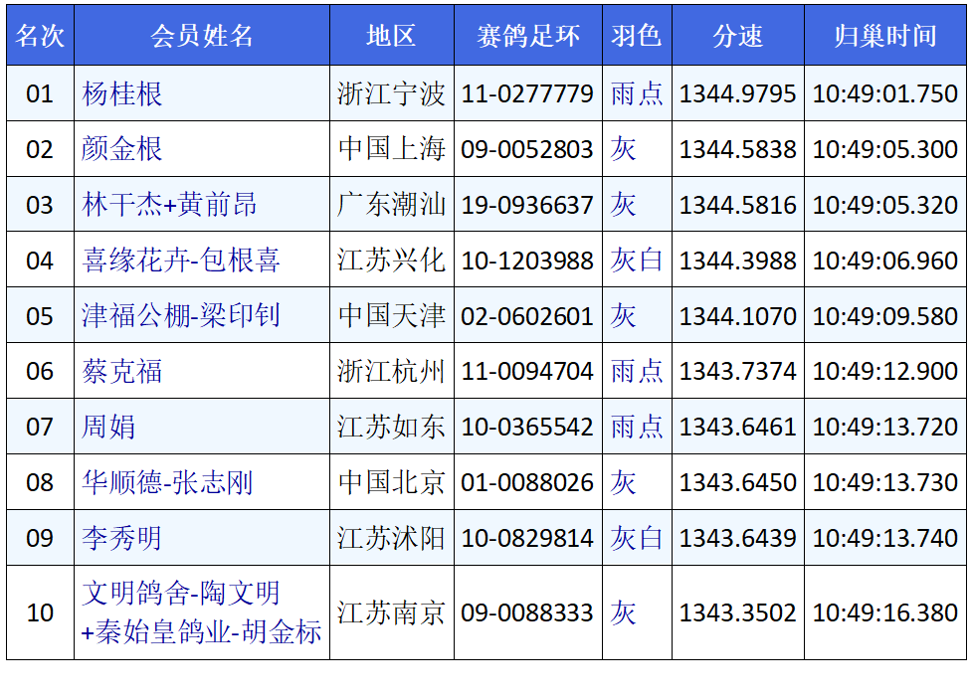Click the 会员姓名 column header
Image resolution: width=970 pixels, height=697 pixels.
tap(202, 36)
